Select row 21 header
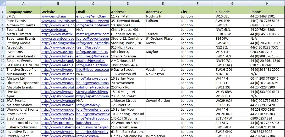This screenshot has height=137, width=285. pos(3,101)
